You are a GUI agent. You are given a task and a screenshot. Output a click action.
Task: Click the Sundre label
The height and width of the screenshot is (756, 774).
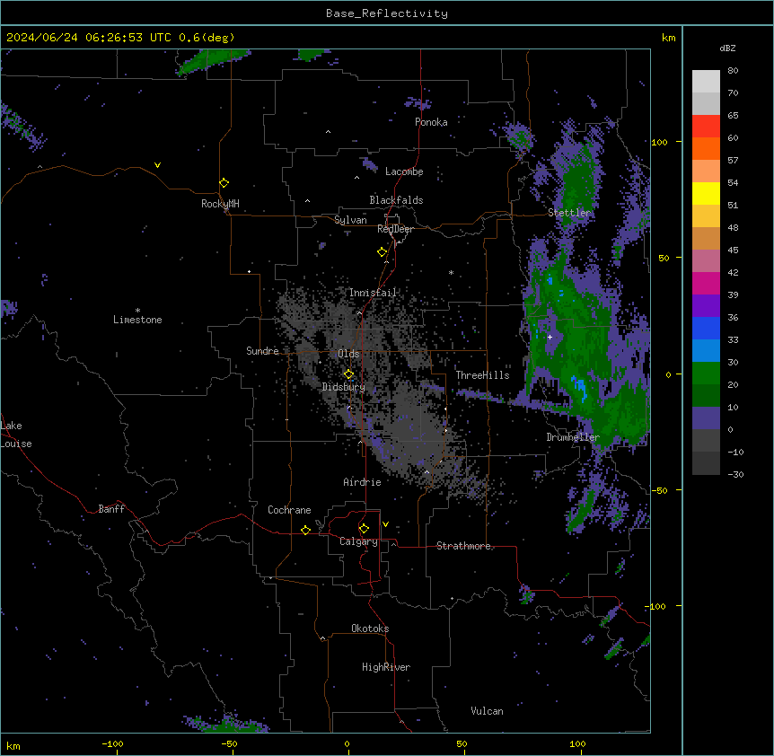tap(262, 351)
